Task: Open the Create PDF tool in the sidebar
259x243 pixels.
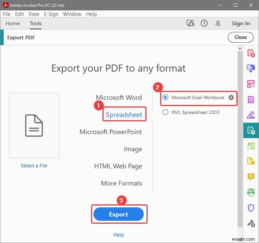Action: [251, 53]
